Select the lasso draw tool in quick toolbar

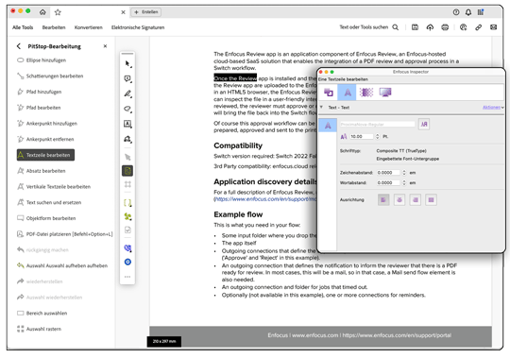[127, 109]
